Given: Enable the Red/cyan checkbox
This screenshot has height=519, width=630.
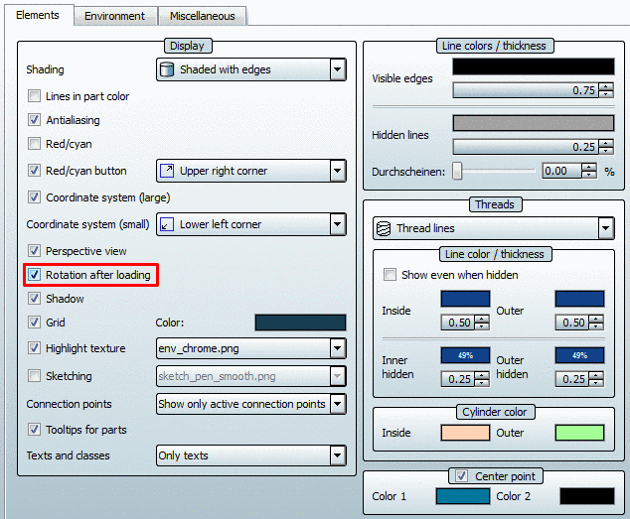Looking at the screenshot, I should tap(34, 143).
